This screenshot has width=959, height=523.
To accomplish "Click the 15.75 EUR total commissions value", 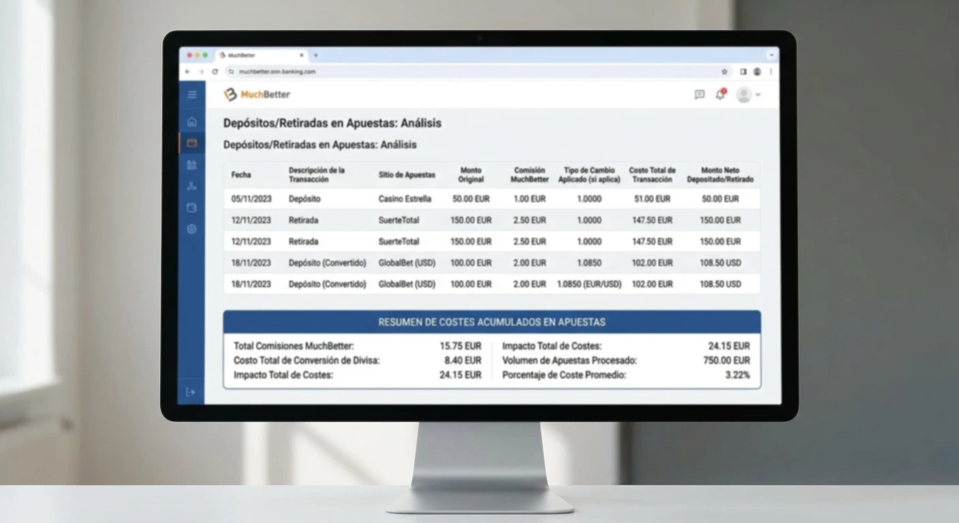I will [460, 346].
